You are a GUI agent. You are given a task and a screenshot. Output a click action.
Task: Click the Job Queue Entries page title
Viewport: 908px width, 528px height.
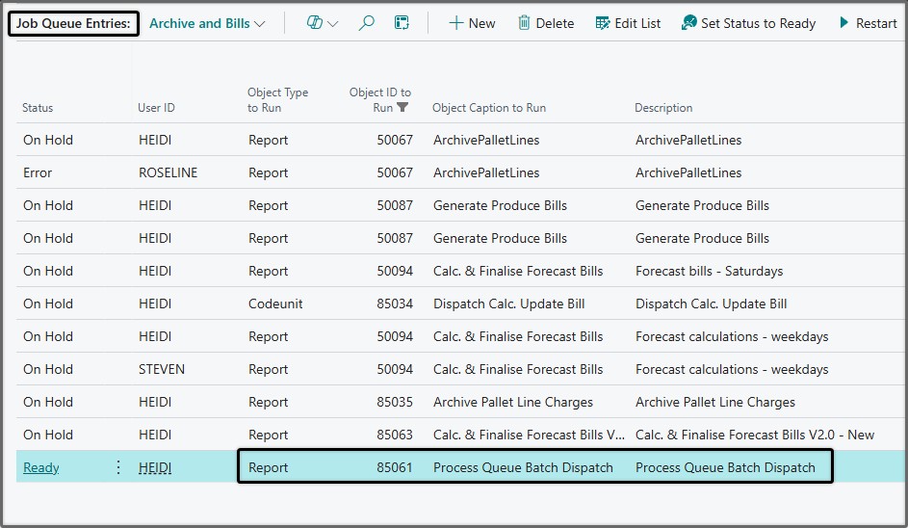[73, 24]
